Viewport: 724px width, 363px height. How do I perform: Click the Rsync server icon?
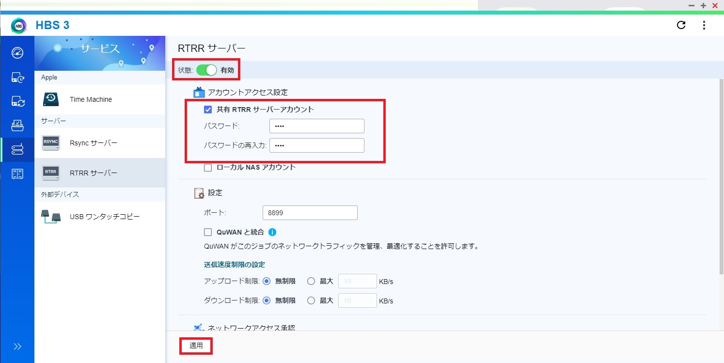pyautogui.click(x=51, y=143)
